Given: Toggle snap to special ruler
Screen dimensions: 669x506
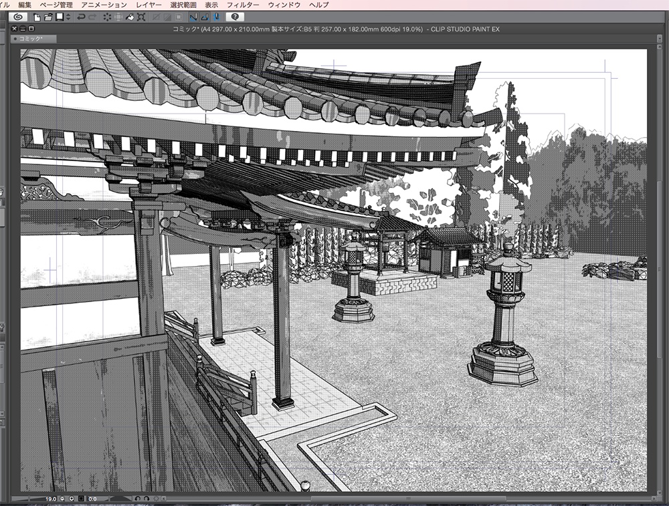Looking at the screenshot, I should click(x=203, y=18).
